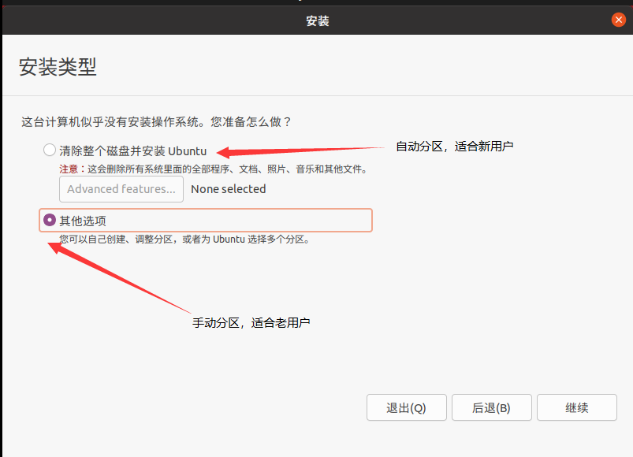Open Advanced features dialog
Viewport: 633px width, 457px height.
(121, 189)
